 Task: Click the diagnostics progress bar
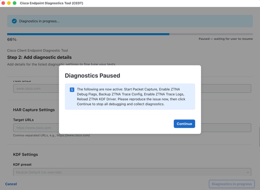tap(130, 34)
